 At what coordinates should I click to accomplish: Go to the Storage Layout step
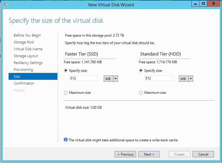coord(26,56)
